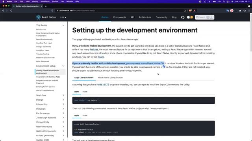Open the Brave Shields lion icon
The height and width of the screenshot is (141, 252).
(191, 11)
